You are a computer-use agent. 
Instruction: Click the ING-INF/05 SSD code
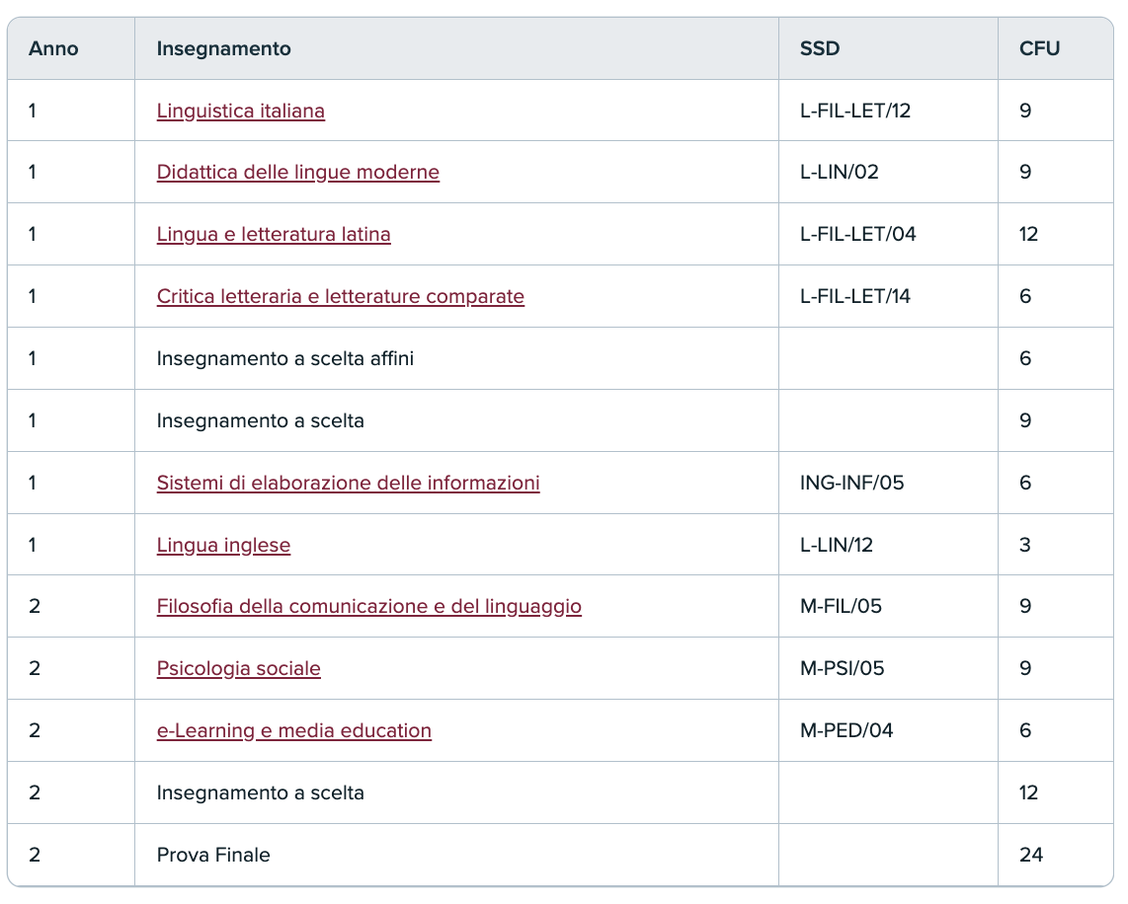pos(851,484)
